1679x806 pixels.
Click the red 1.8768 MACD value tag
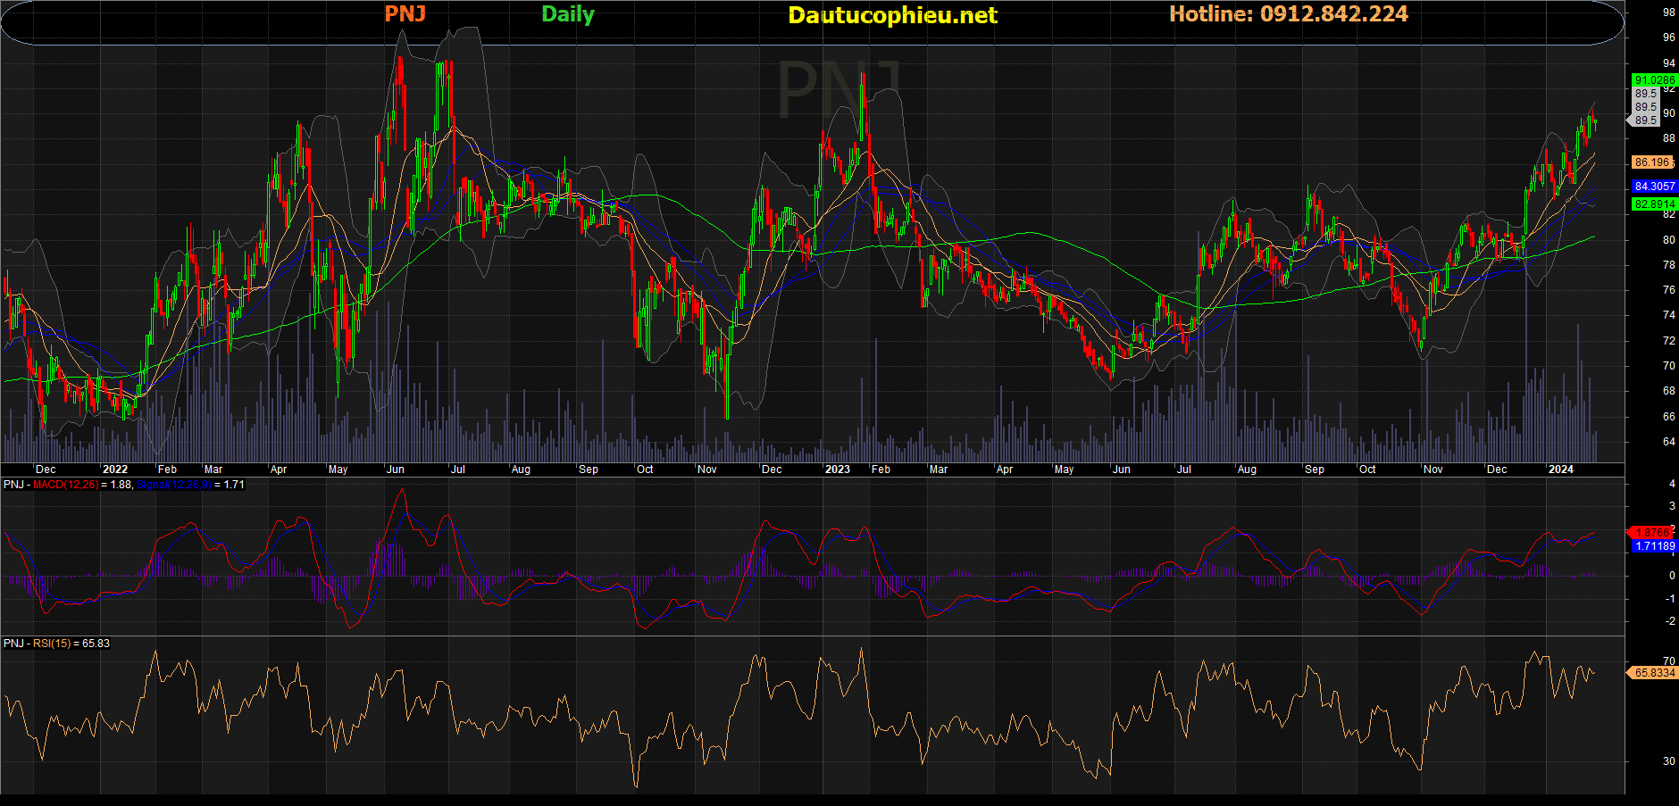point(1652,532)
